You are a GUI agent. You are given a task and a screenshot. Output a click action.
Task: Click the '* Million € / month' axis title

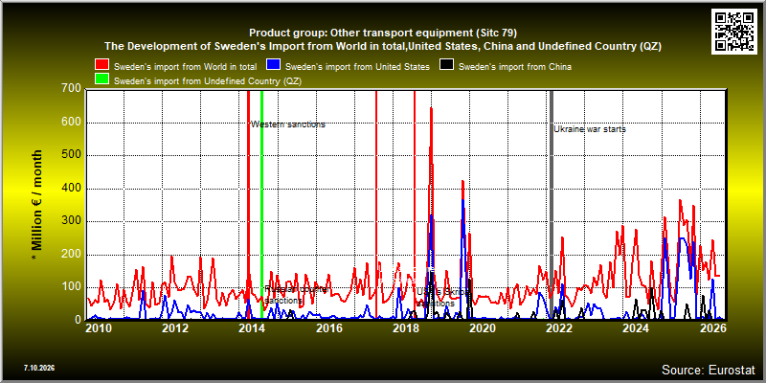point(37,205)
